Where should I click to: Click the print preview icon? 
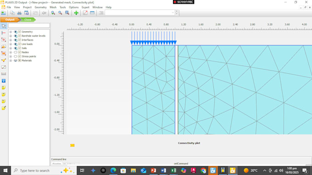tap(26, 13)
